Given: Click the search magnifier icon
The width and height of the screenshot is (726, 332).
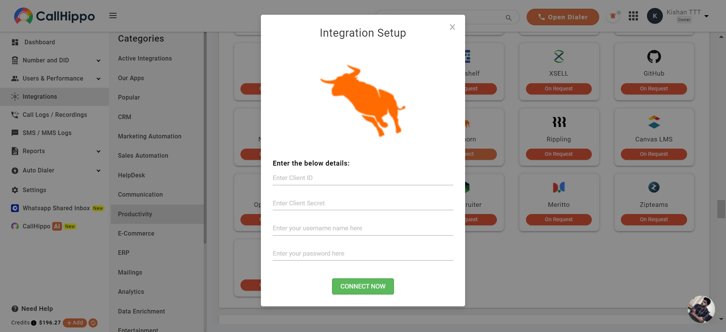Looking at the screenshot, I should pos(509,18).
